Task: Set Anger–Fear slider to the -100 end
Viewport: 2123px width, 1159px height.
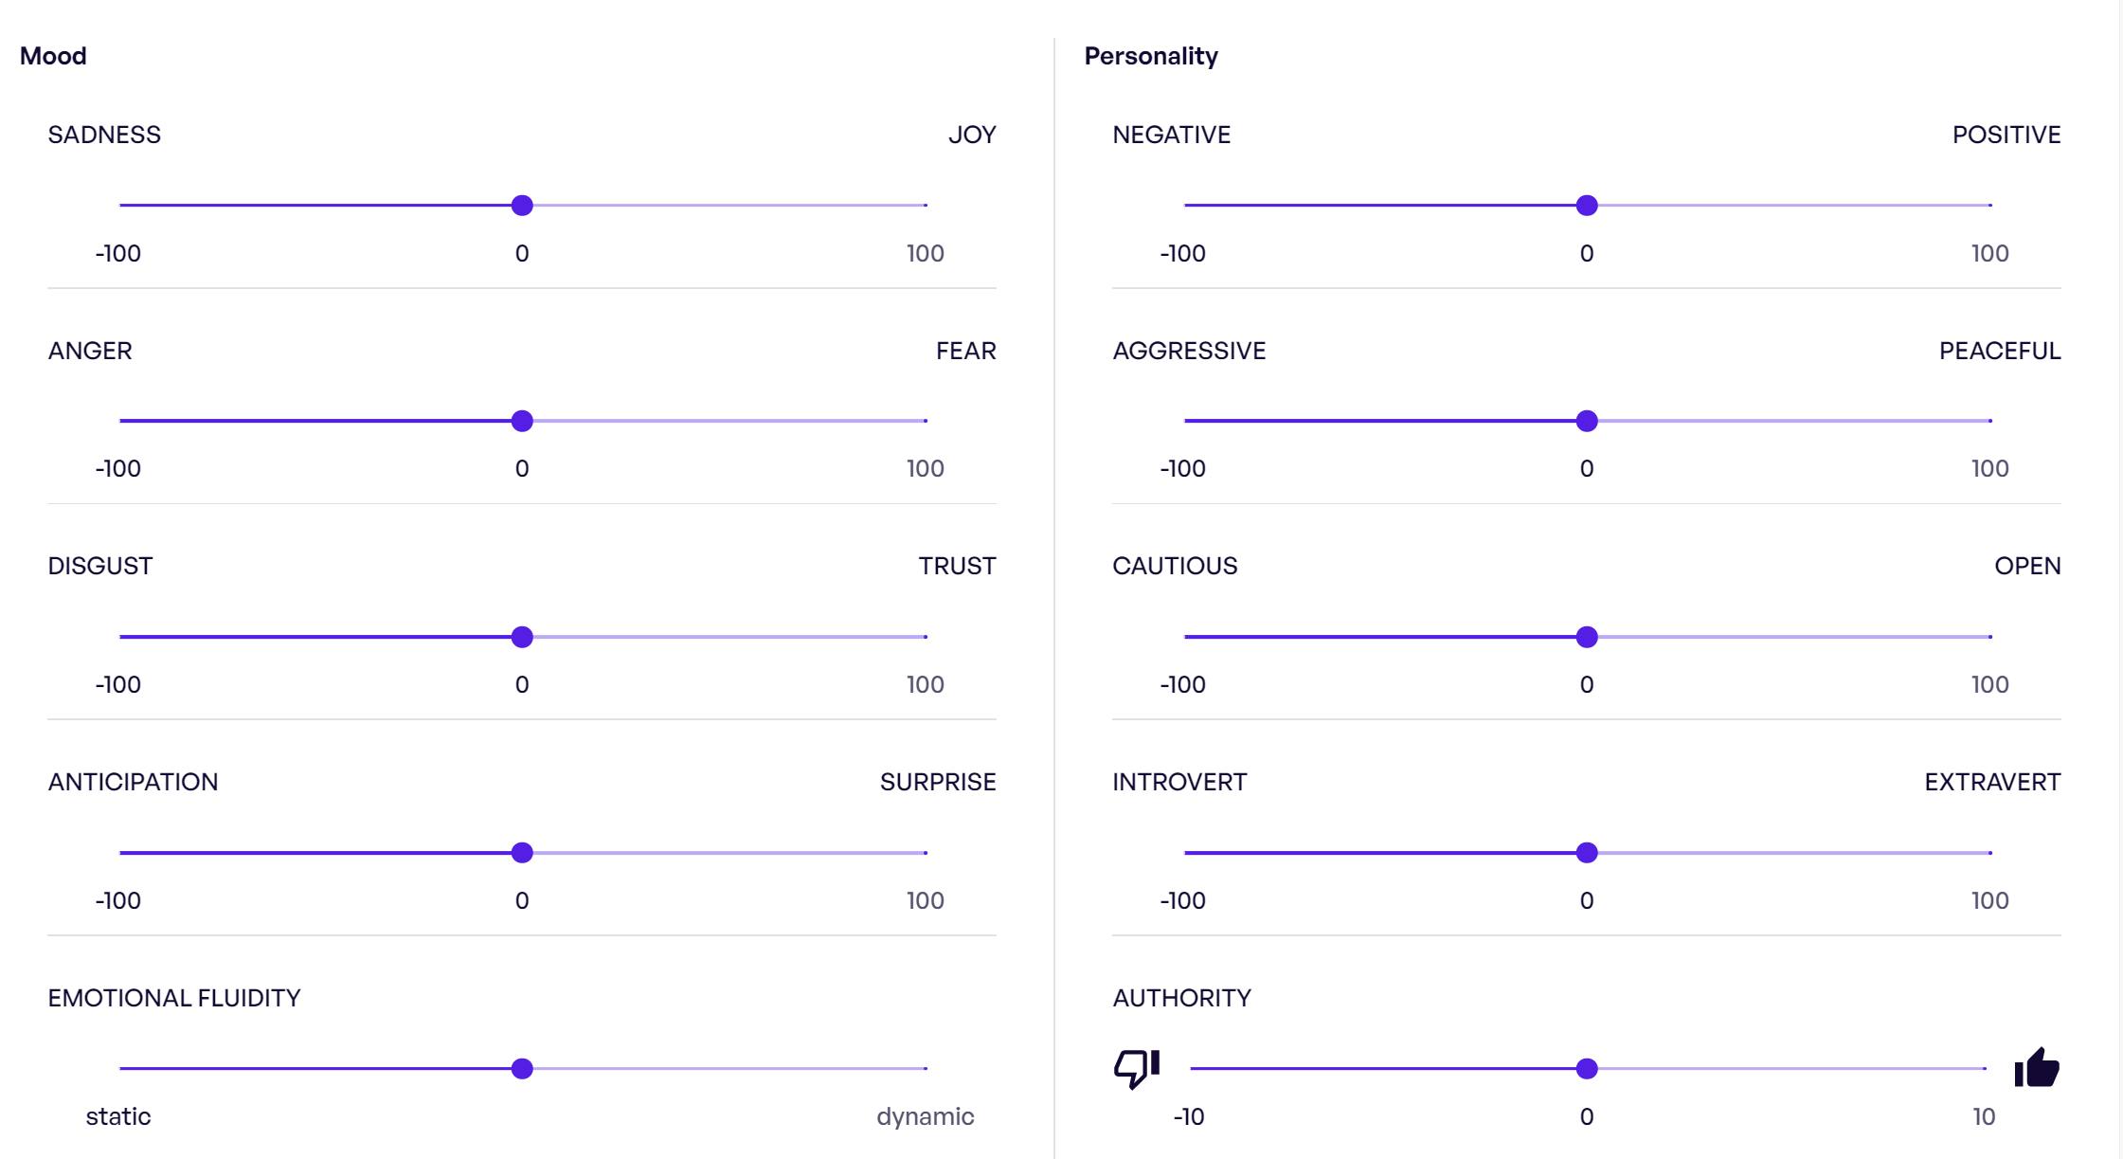Action: (121, 421)
